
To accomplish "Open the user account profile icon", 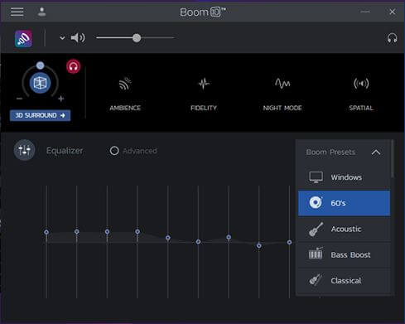I will pos(42,12).
